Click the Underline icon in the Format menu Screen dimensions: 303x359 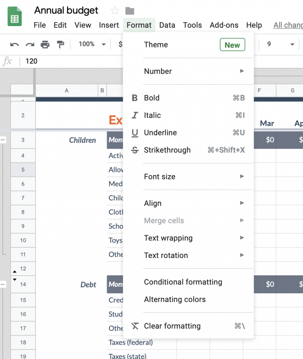135,133
